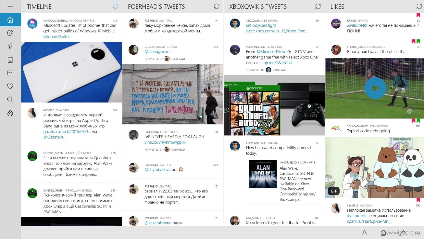Open Trends via the flame sidebar icon
This screenshot has width=424, height=239.
[10, 113]
